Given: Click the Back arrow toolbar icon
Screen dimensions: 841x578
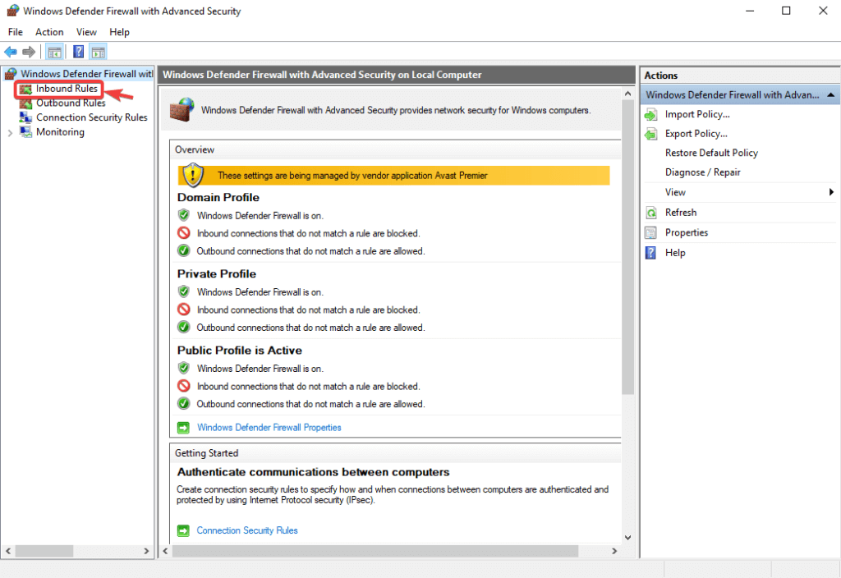Looking at the screenshot, I should [x=11, y=52].
